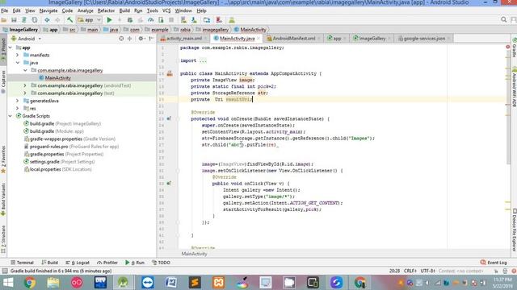Open the Android project view dropdown
This screenshot has width=517, height=290.
[x=26, y=39]
